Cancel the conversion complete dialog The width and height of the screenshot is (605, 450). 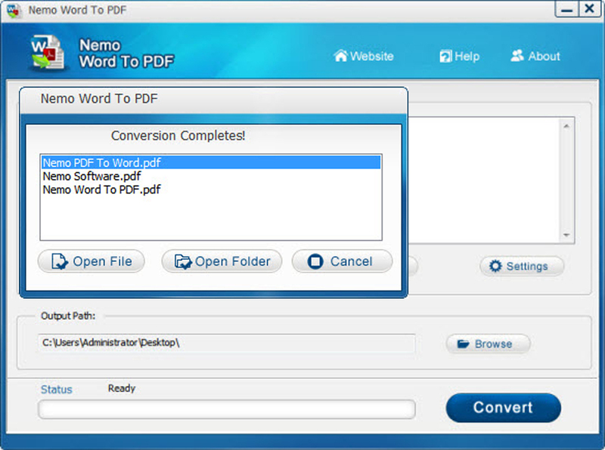tap(343, 261)
